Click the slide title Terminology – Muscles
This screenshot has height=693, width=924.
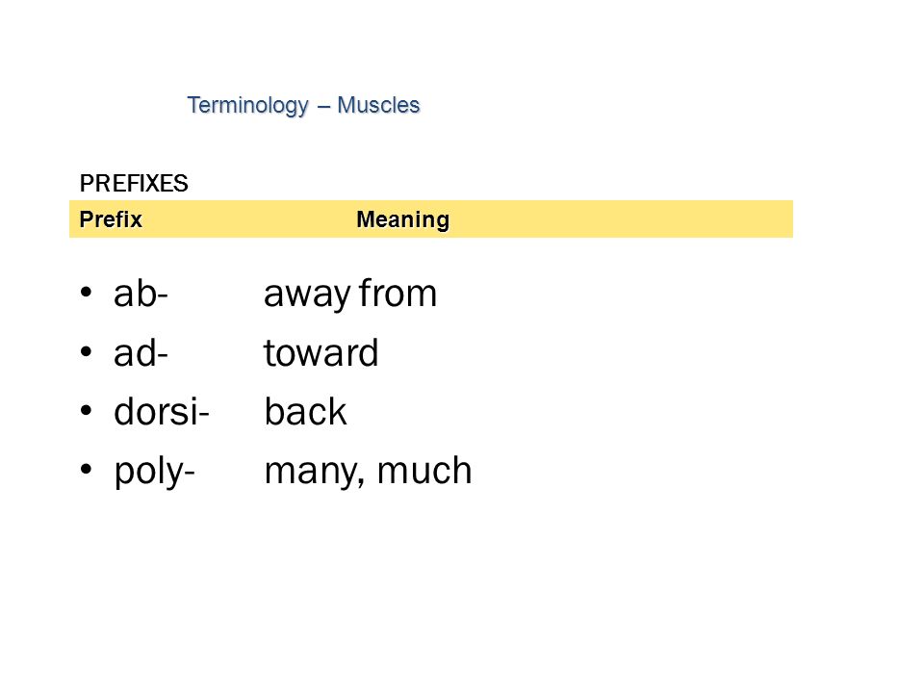click(303, 106)
